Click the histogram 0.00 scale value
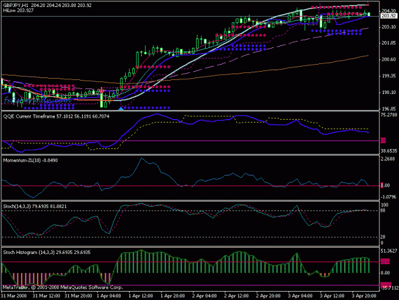The height and width of the screenshot is (300, 399). [x=385, y=272]
